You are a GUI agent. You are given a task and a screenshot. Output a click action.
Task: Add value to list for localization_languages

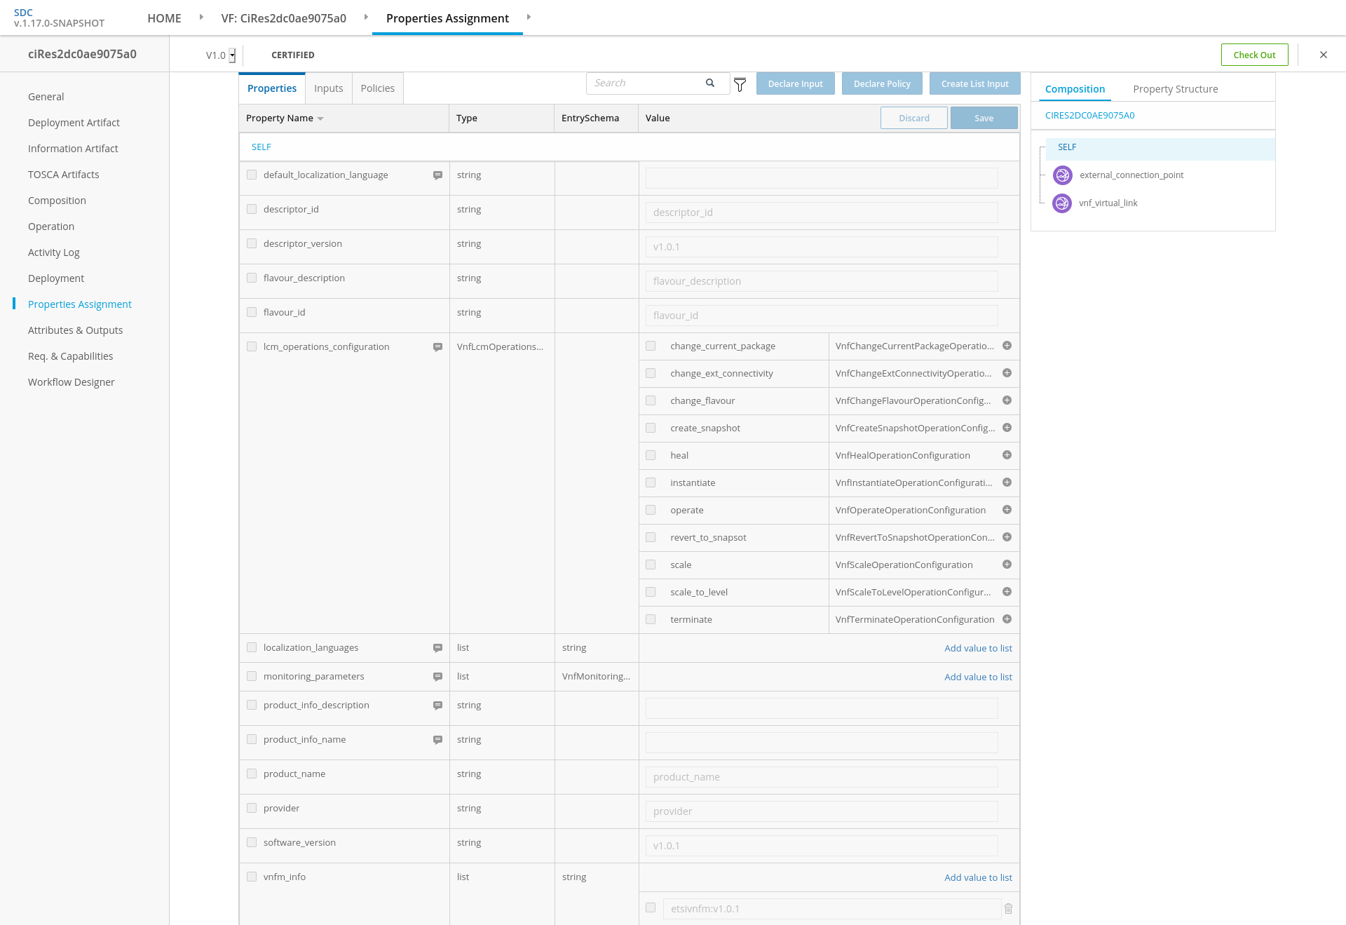978,648
